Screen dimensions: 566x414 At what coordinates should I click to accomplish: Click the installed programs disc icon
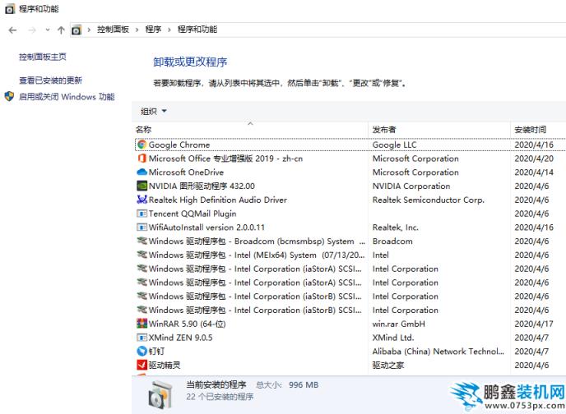160,395
